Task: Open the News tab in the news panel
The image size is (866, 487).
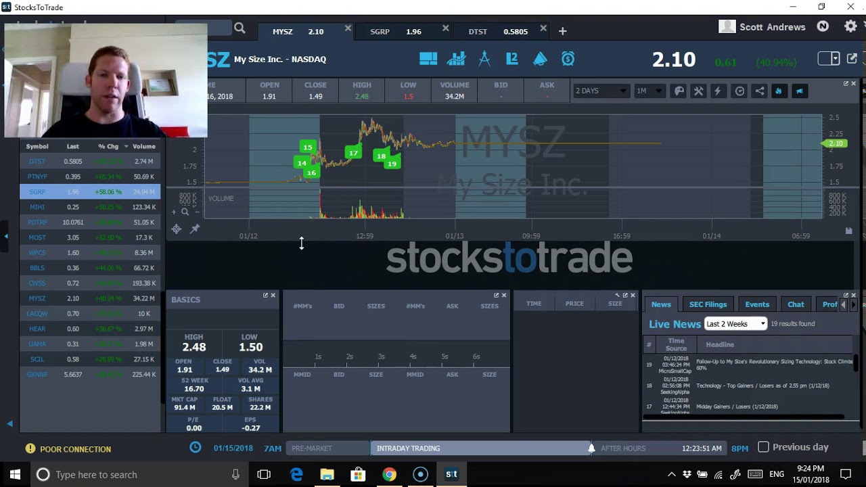Action: click(661, 304)
